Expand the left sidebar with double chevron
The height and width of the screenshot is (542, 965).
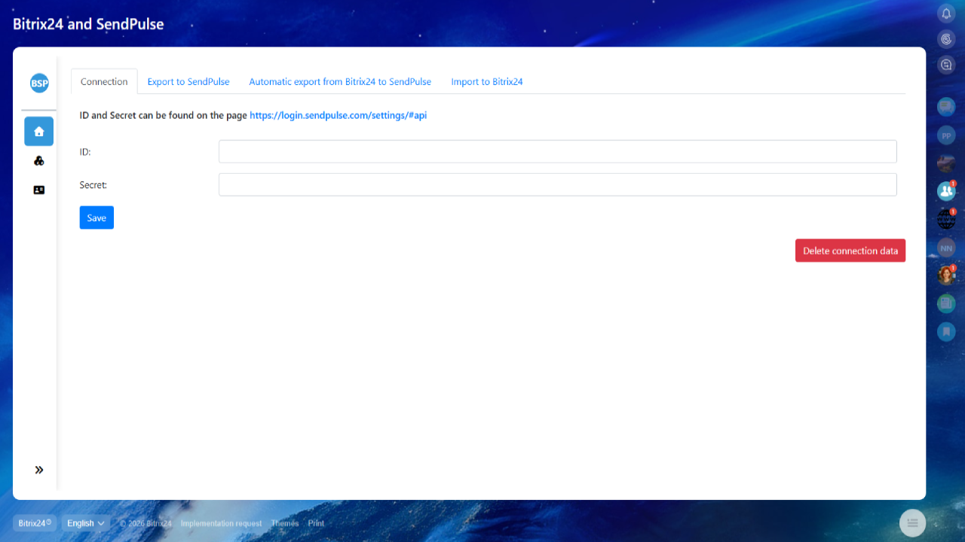click(x=39, y=470)
